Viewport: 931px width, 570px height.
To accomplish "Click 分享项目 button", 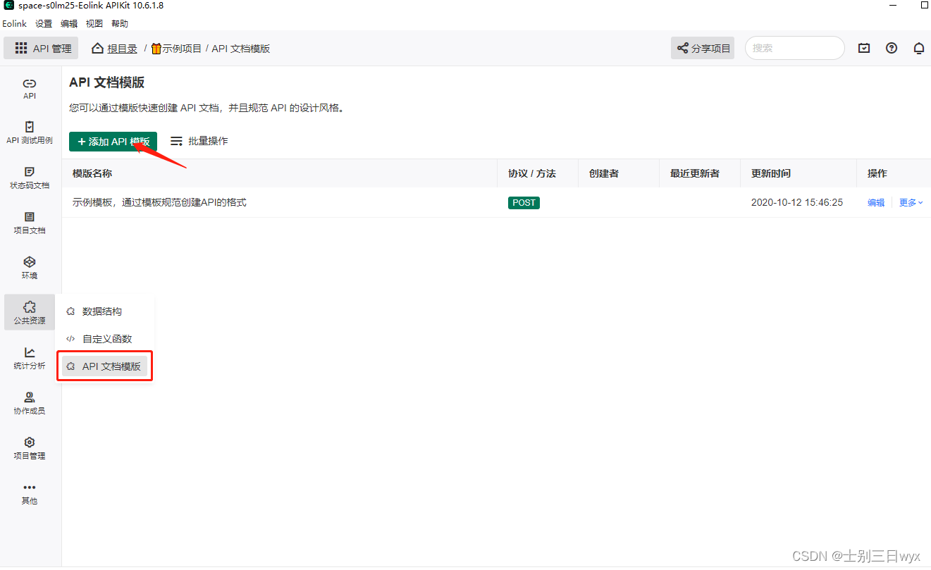I will (703, 49).
